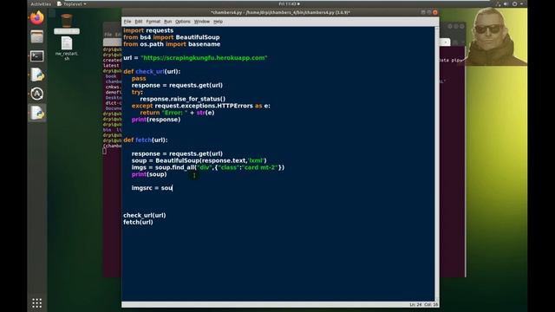Image resolution: width=555 pixels, height=312 pixels.
Task: Launch the Terminal from the dock
Action: click(x=36, y=55)
